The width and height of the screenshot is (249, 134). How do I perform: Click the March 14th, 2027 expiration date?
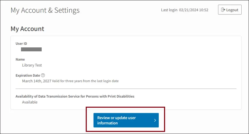37,81
